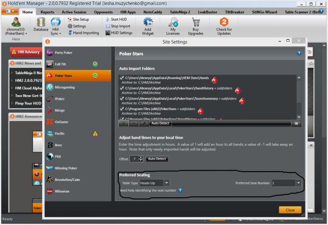The width and height of the screenshot is (328, 225).
Task: Click Auto Detect under import folders
Action: [160, 123]
